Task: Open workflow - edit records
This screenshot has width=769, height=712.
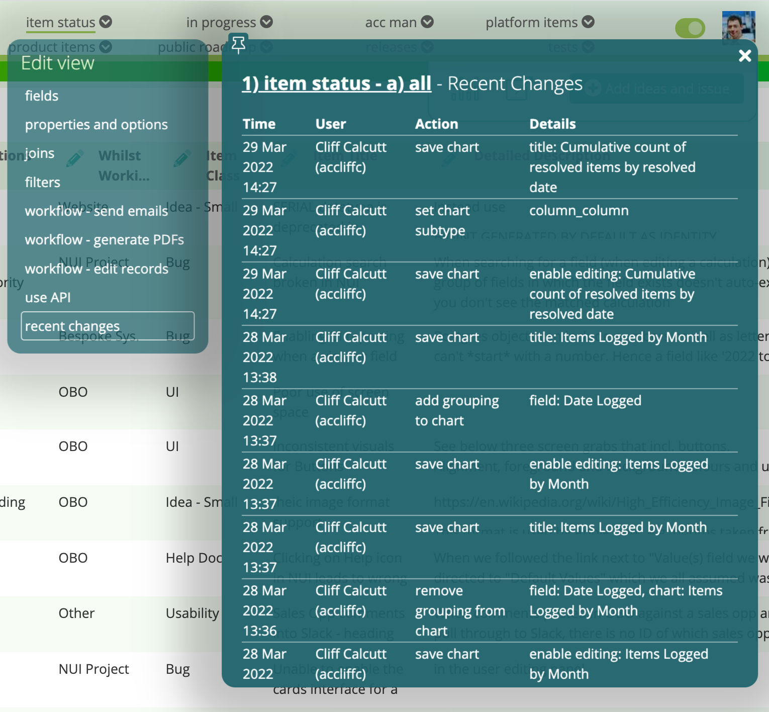Action: (97, 269)
